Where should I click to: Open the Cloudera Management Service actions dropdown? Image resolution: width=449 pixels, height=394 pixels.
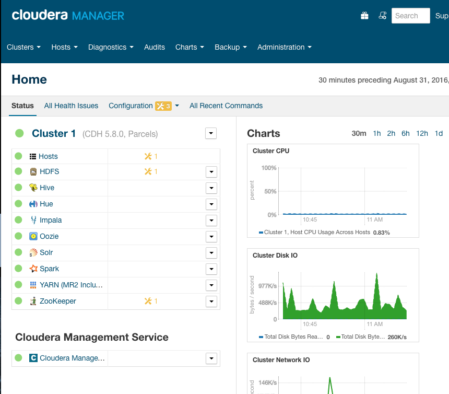tap(211, 358)
